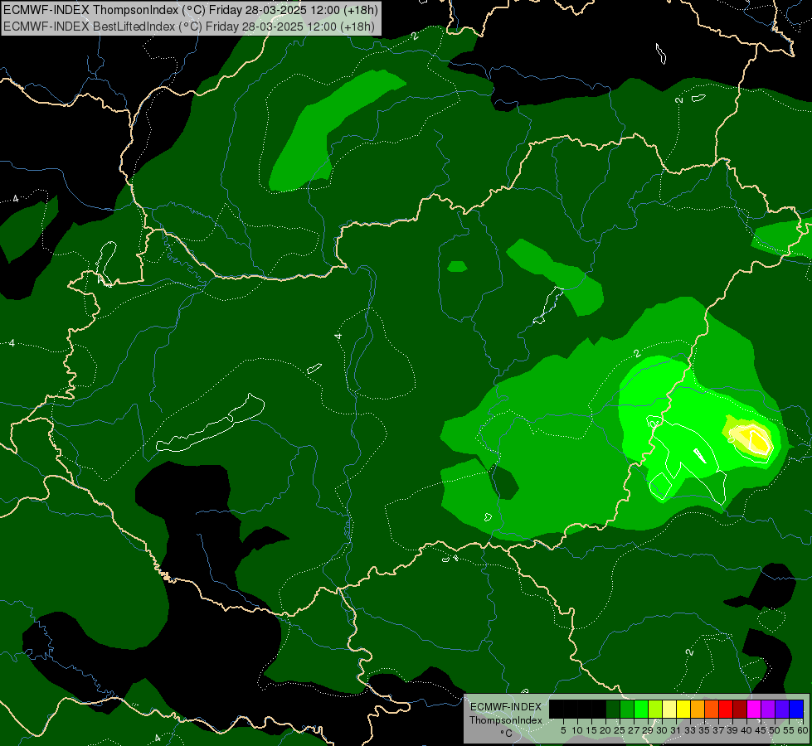812x746 pixels.
Task: Click the blue 55–60 legend swatch
Action: (x=796, y=710)
